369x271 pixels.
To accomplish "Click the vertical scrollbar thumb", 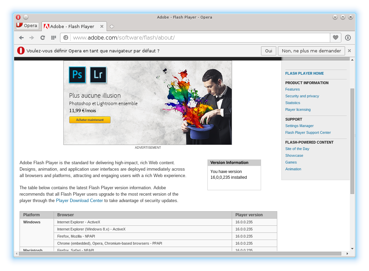I will (x=352, y=141).
